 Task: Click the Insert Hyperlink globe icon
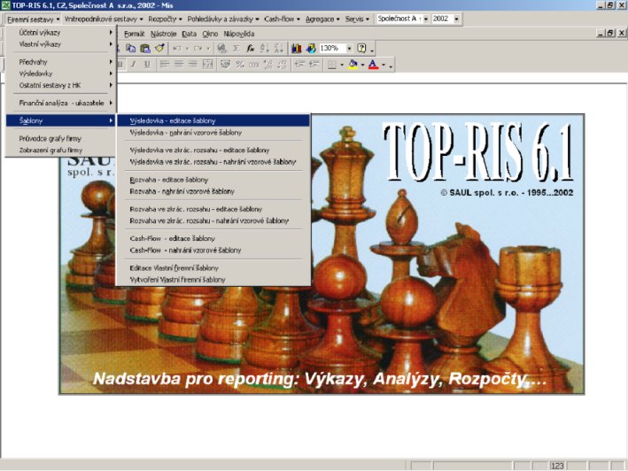(222, 49)
